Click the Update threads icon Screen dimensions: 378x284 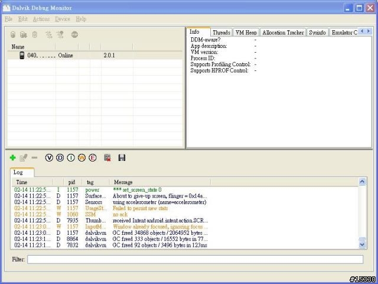(48, 35)
